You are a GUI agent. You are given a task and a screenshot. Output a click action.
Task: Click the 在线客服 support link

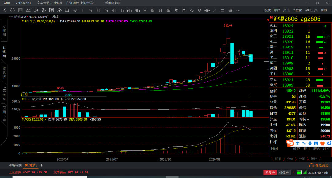coord(322,165)
